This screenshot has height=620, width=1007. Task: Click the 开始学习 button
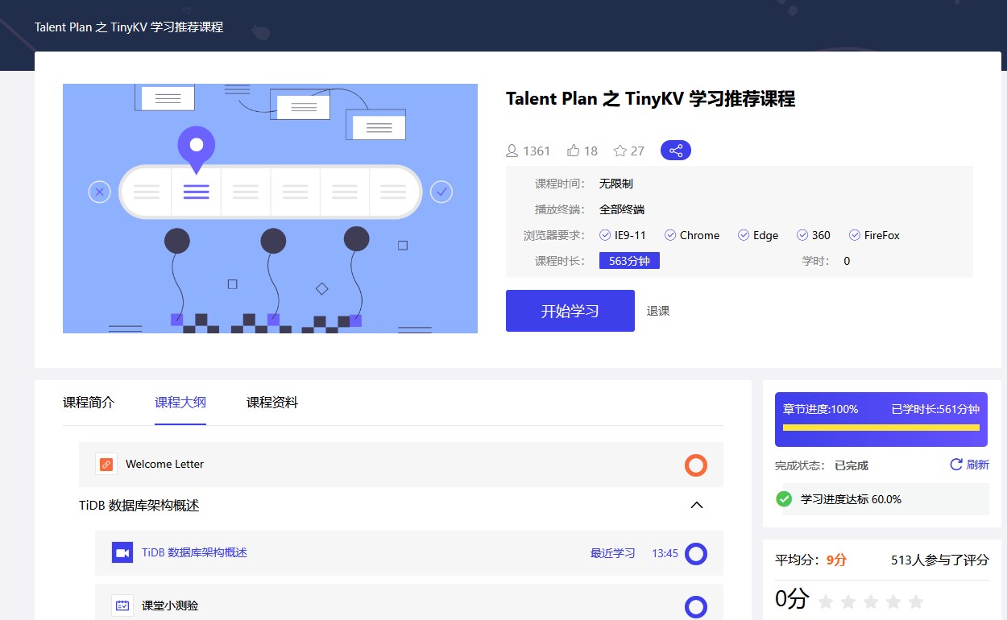[x=570, y=311]
